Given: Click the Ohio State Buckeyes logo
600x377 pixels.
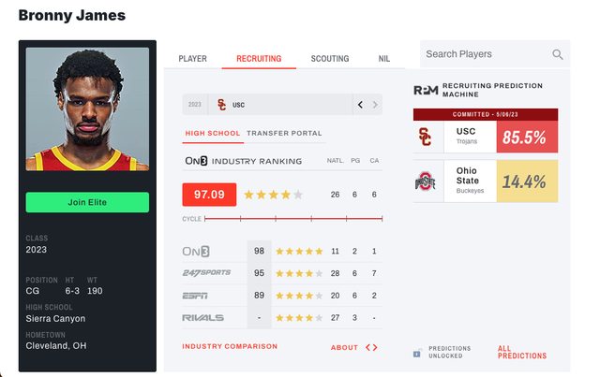Looking at the screenshot, I should pyautogui.click(x=427, y=181).
